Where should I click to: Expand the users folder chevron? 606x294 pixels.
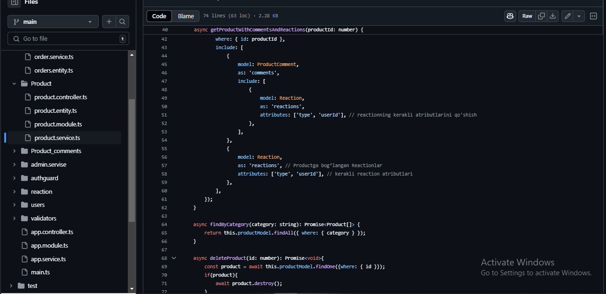click(x=14, y=205)
